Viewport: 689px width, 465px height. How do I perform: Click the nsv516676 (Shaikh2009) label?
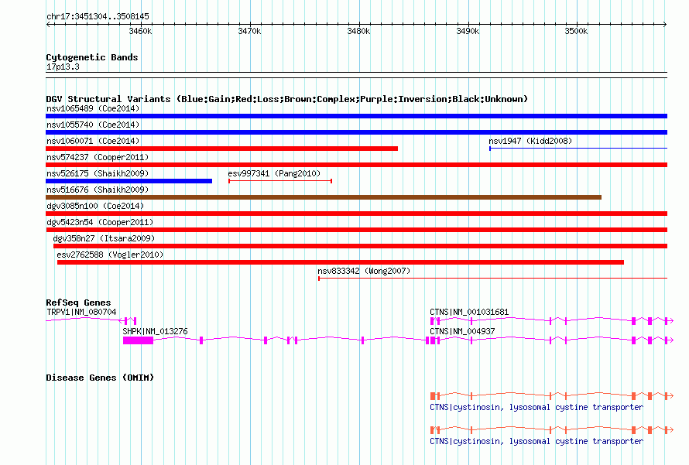click(x=98, y=190)
